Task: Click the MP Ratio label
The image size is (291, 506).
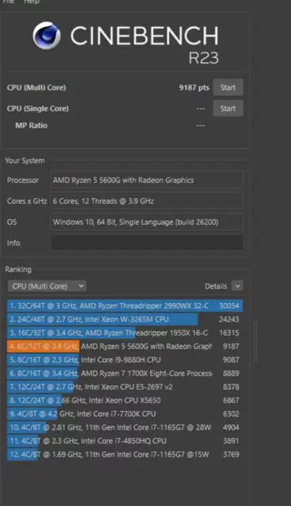Action: click(x=31, y=126)
